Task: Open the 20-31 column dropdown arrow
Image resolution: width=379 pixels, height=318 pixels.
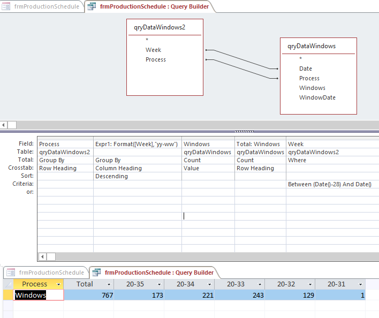Action: pos(360,284)
